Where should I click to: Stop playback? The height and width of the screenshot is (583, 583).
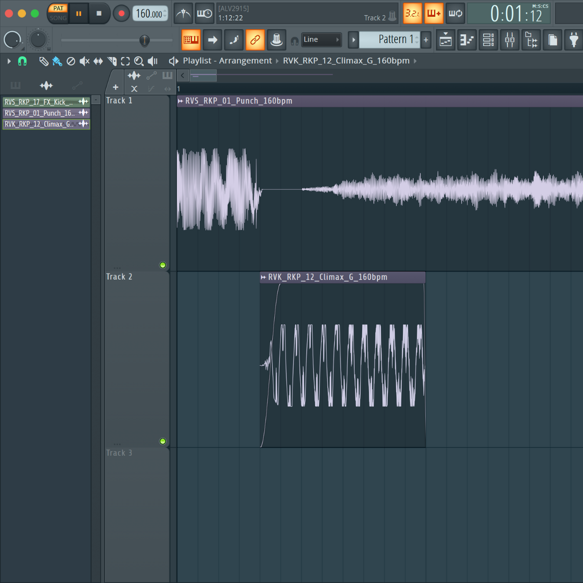click(x=99, y=14)
